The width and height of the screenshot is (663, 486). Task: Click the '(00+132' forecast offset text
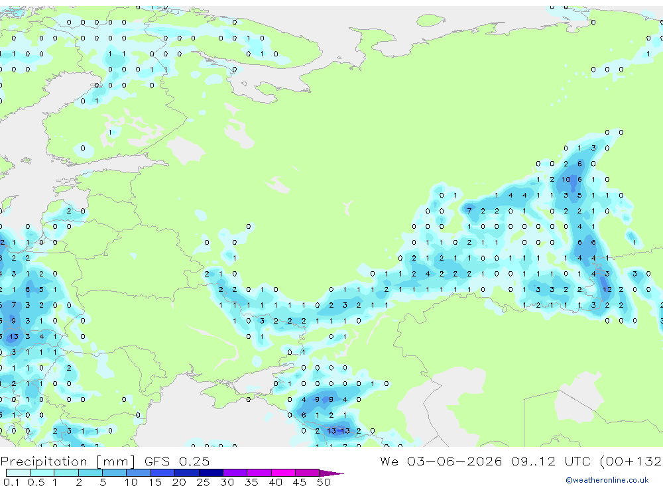coord(631,461)
